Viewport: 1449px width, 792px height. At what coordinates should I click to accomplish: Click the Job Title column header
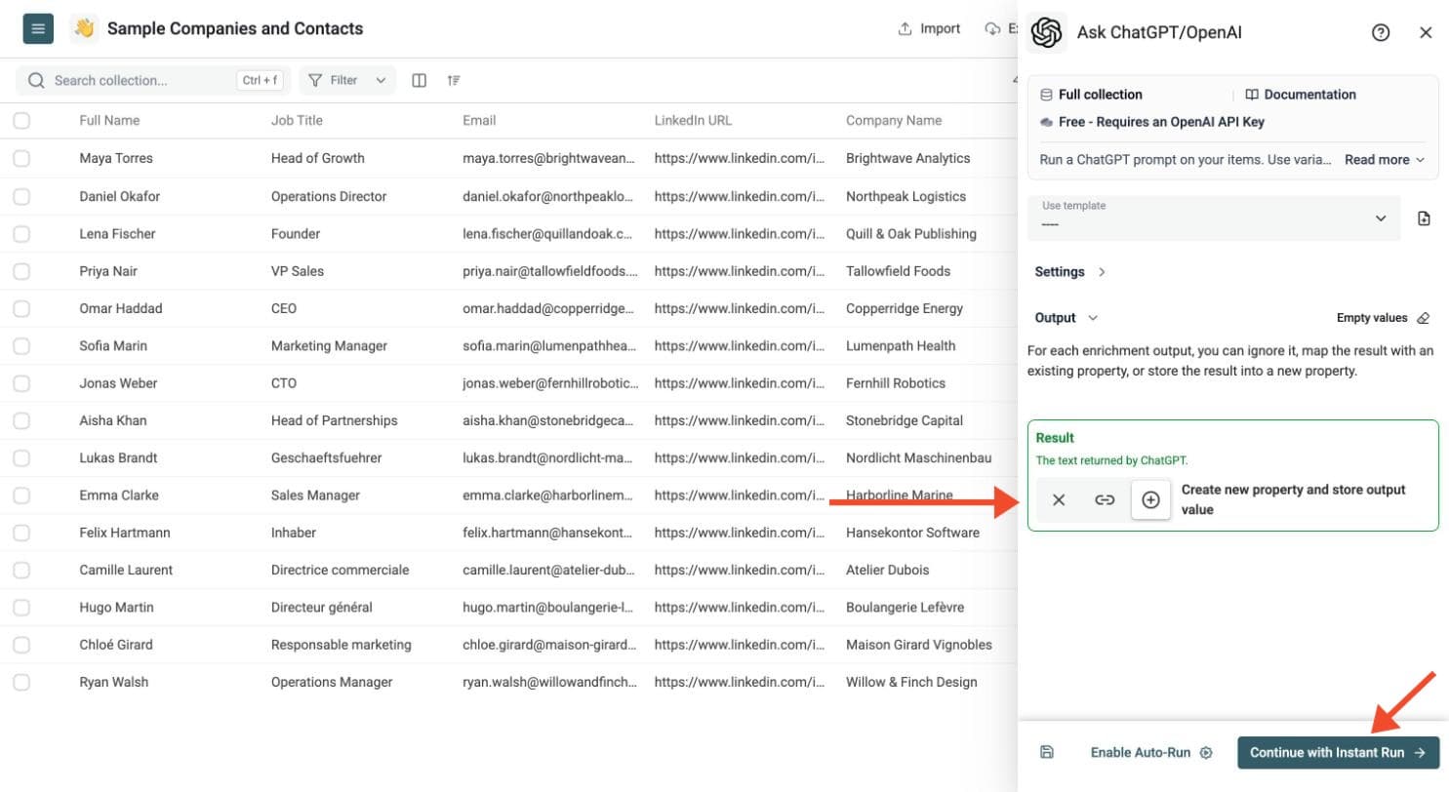point(297,121)
